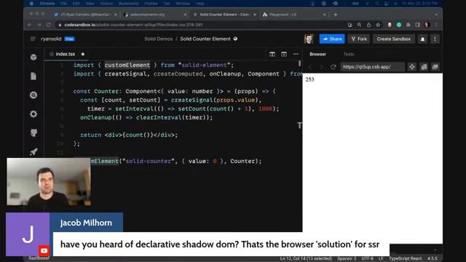Screen dimensions: 466x262
Task: Click the sandbox privacy globe icon
Action: point(235,39)
